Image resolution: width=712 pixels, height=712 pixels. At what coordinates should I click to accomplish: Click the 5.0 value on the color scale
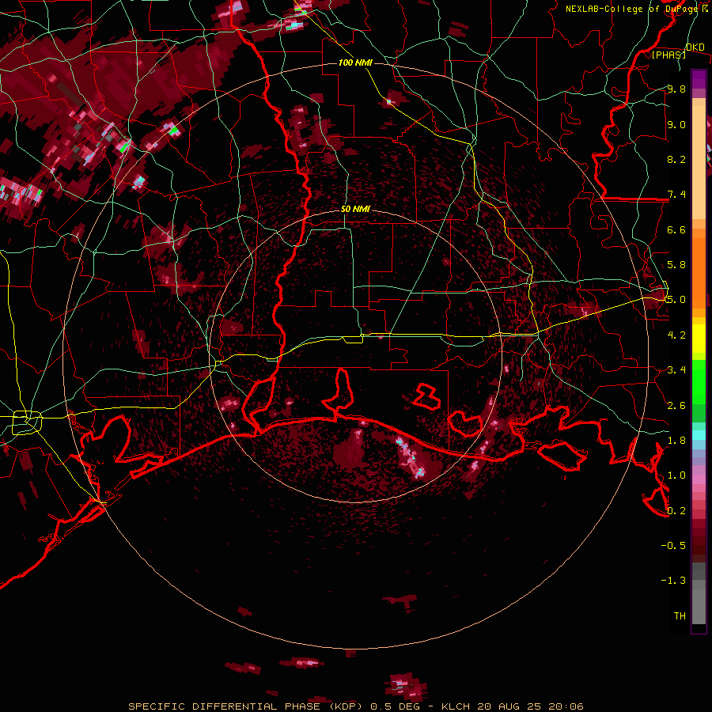(676, 300)
